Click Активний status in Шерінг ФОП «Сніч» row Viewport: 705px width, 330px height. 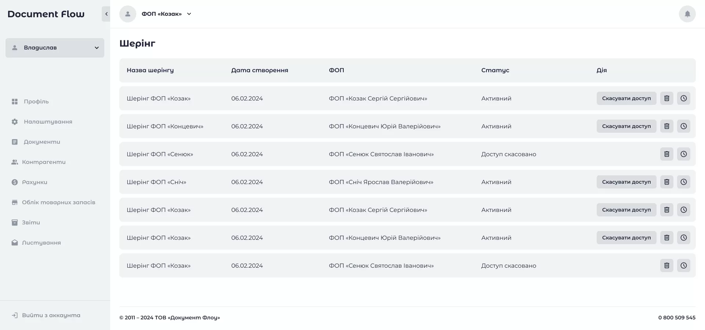(x=496, y=182)
